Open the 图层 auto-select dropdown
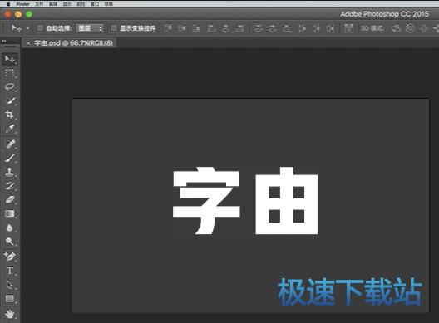This screenshot has height=323, width=439. [90, 28]
